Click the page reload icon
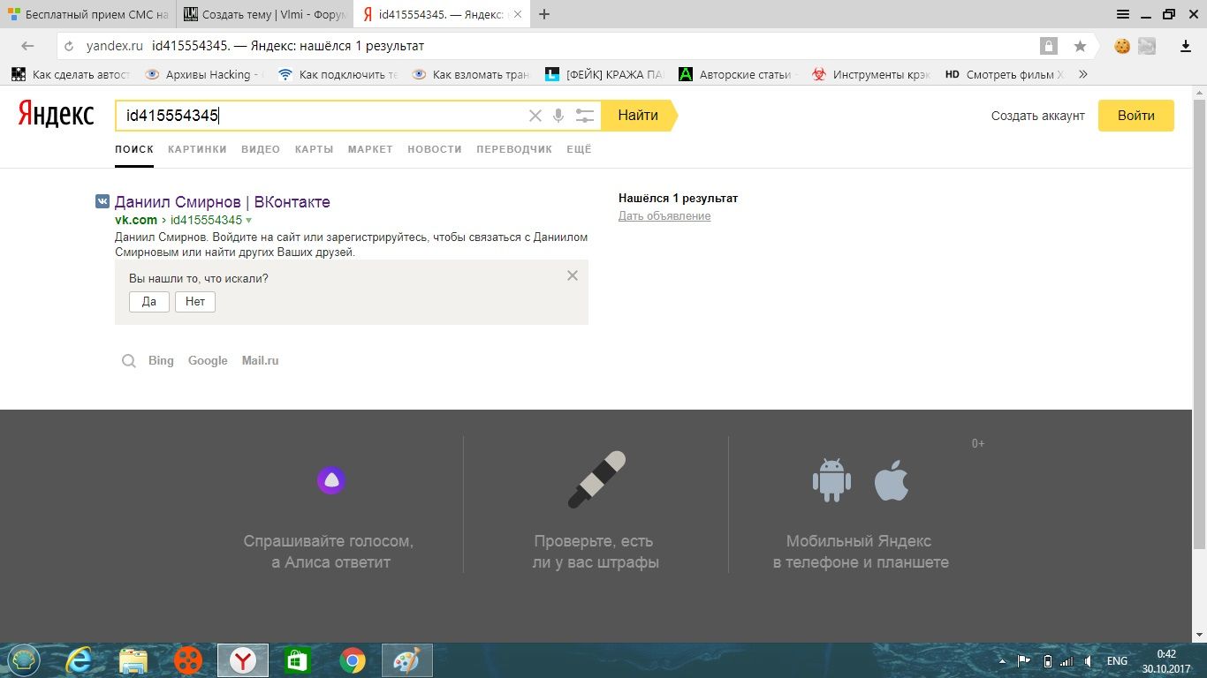1207x678 pixels. coord(69,46)
